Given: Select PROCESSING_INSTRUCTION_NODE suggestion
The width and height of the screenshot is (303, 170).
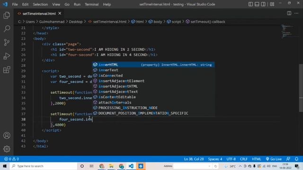Looking at the screenshot, I should click(x=153, y=108).
